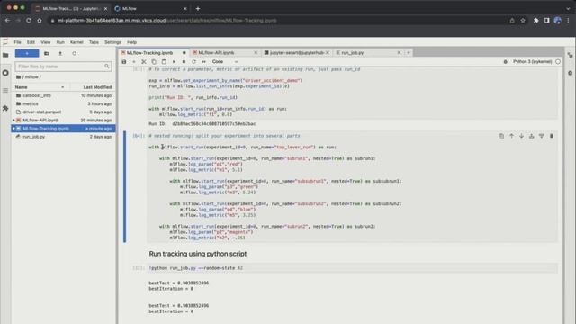Sort files by Name column header

point(40,87)
